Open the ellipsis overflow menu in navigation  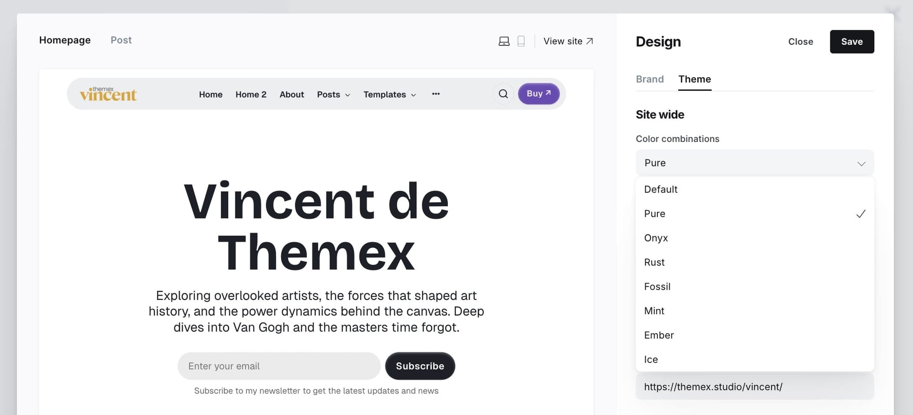[436, 94]
